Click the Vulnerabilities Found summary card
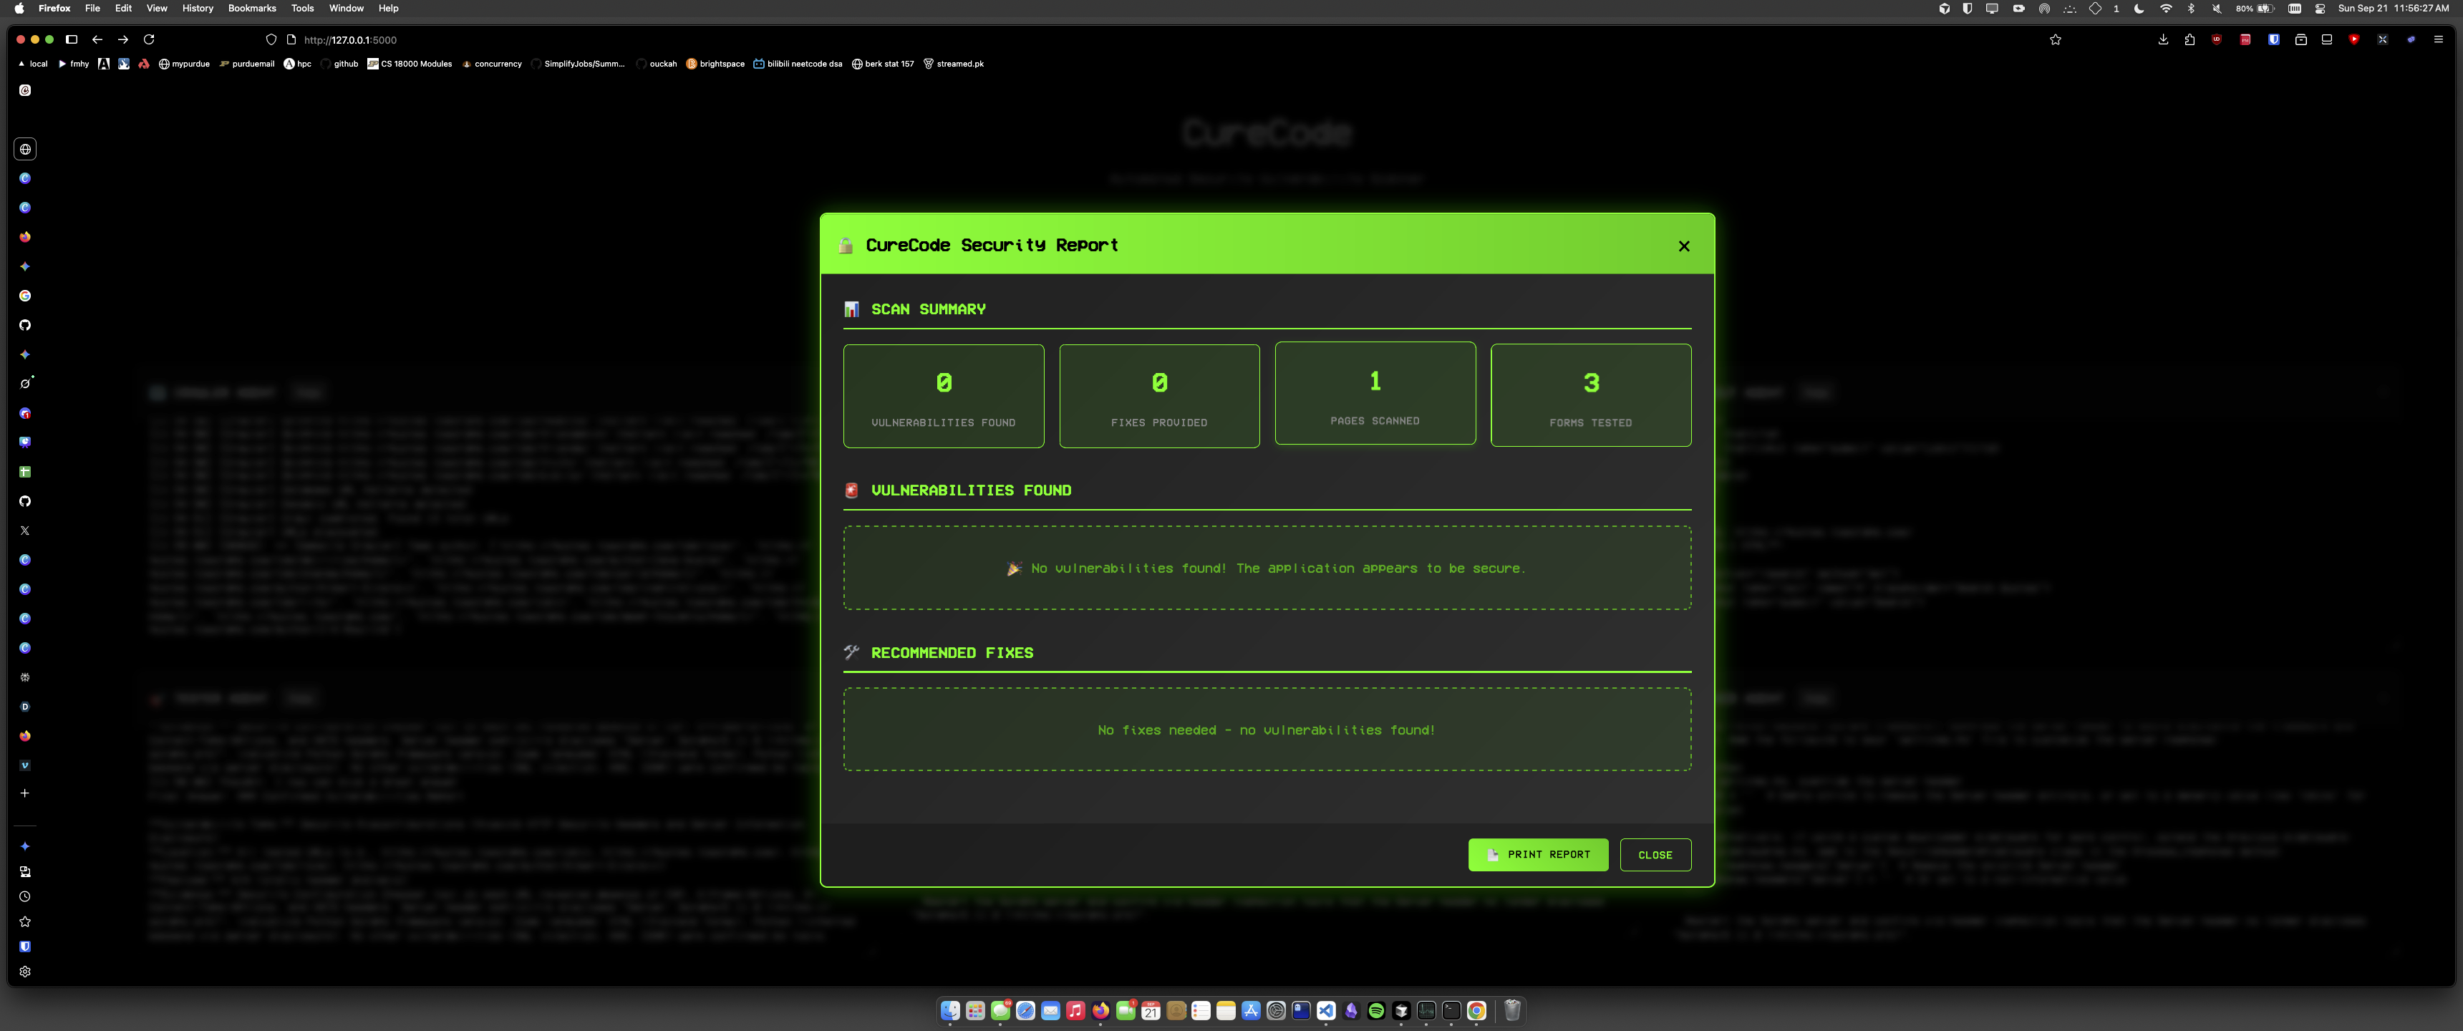Viewport: 2463px width, 1031px height. pos(943,396)
